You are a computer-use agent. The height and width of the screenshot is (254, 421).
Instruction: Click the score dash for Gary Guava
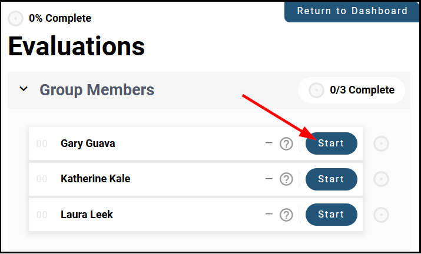point(268,142)
